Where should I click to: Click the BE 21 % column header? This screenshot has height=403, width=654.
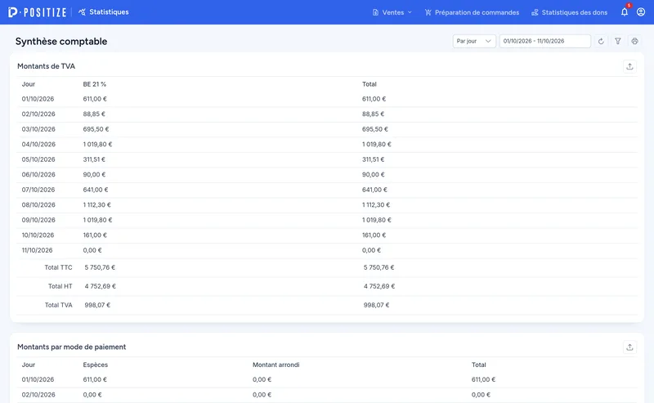(x=94, y=84)
